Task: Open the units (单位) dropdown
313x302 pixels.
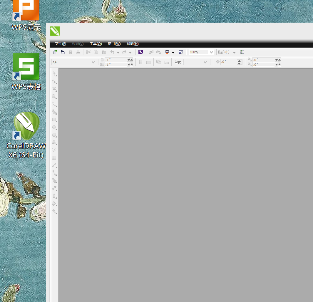Action: pos(205,62)
